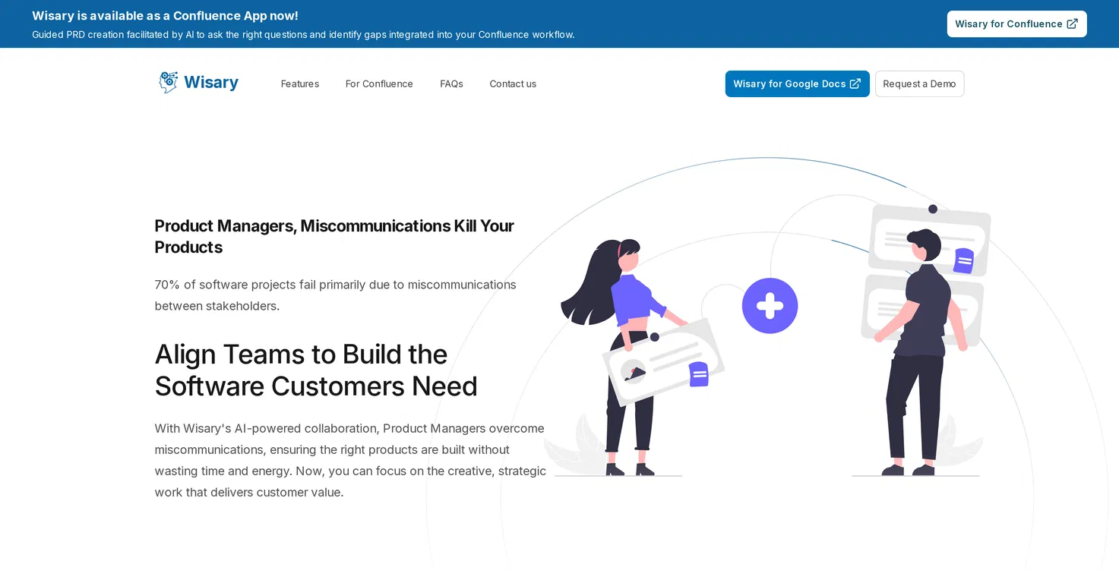Click the purple document icon near the man
The image size is (1119, 583).
click(964, 260)
